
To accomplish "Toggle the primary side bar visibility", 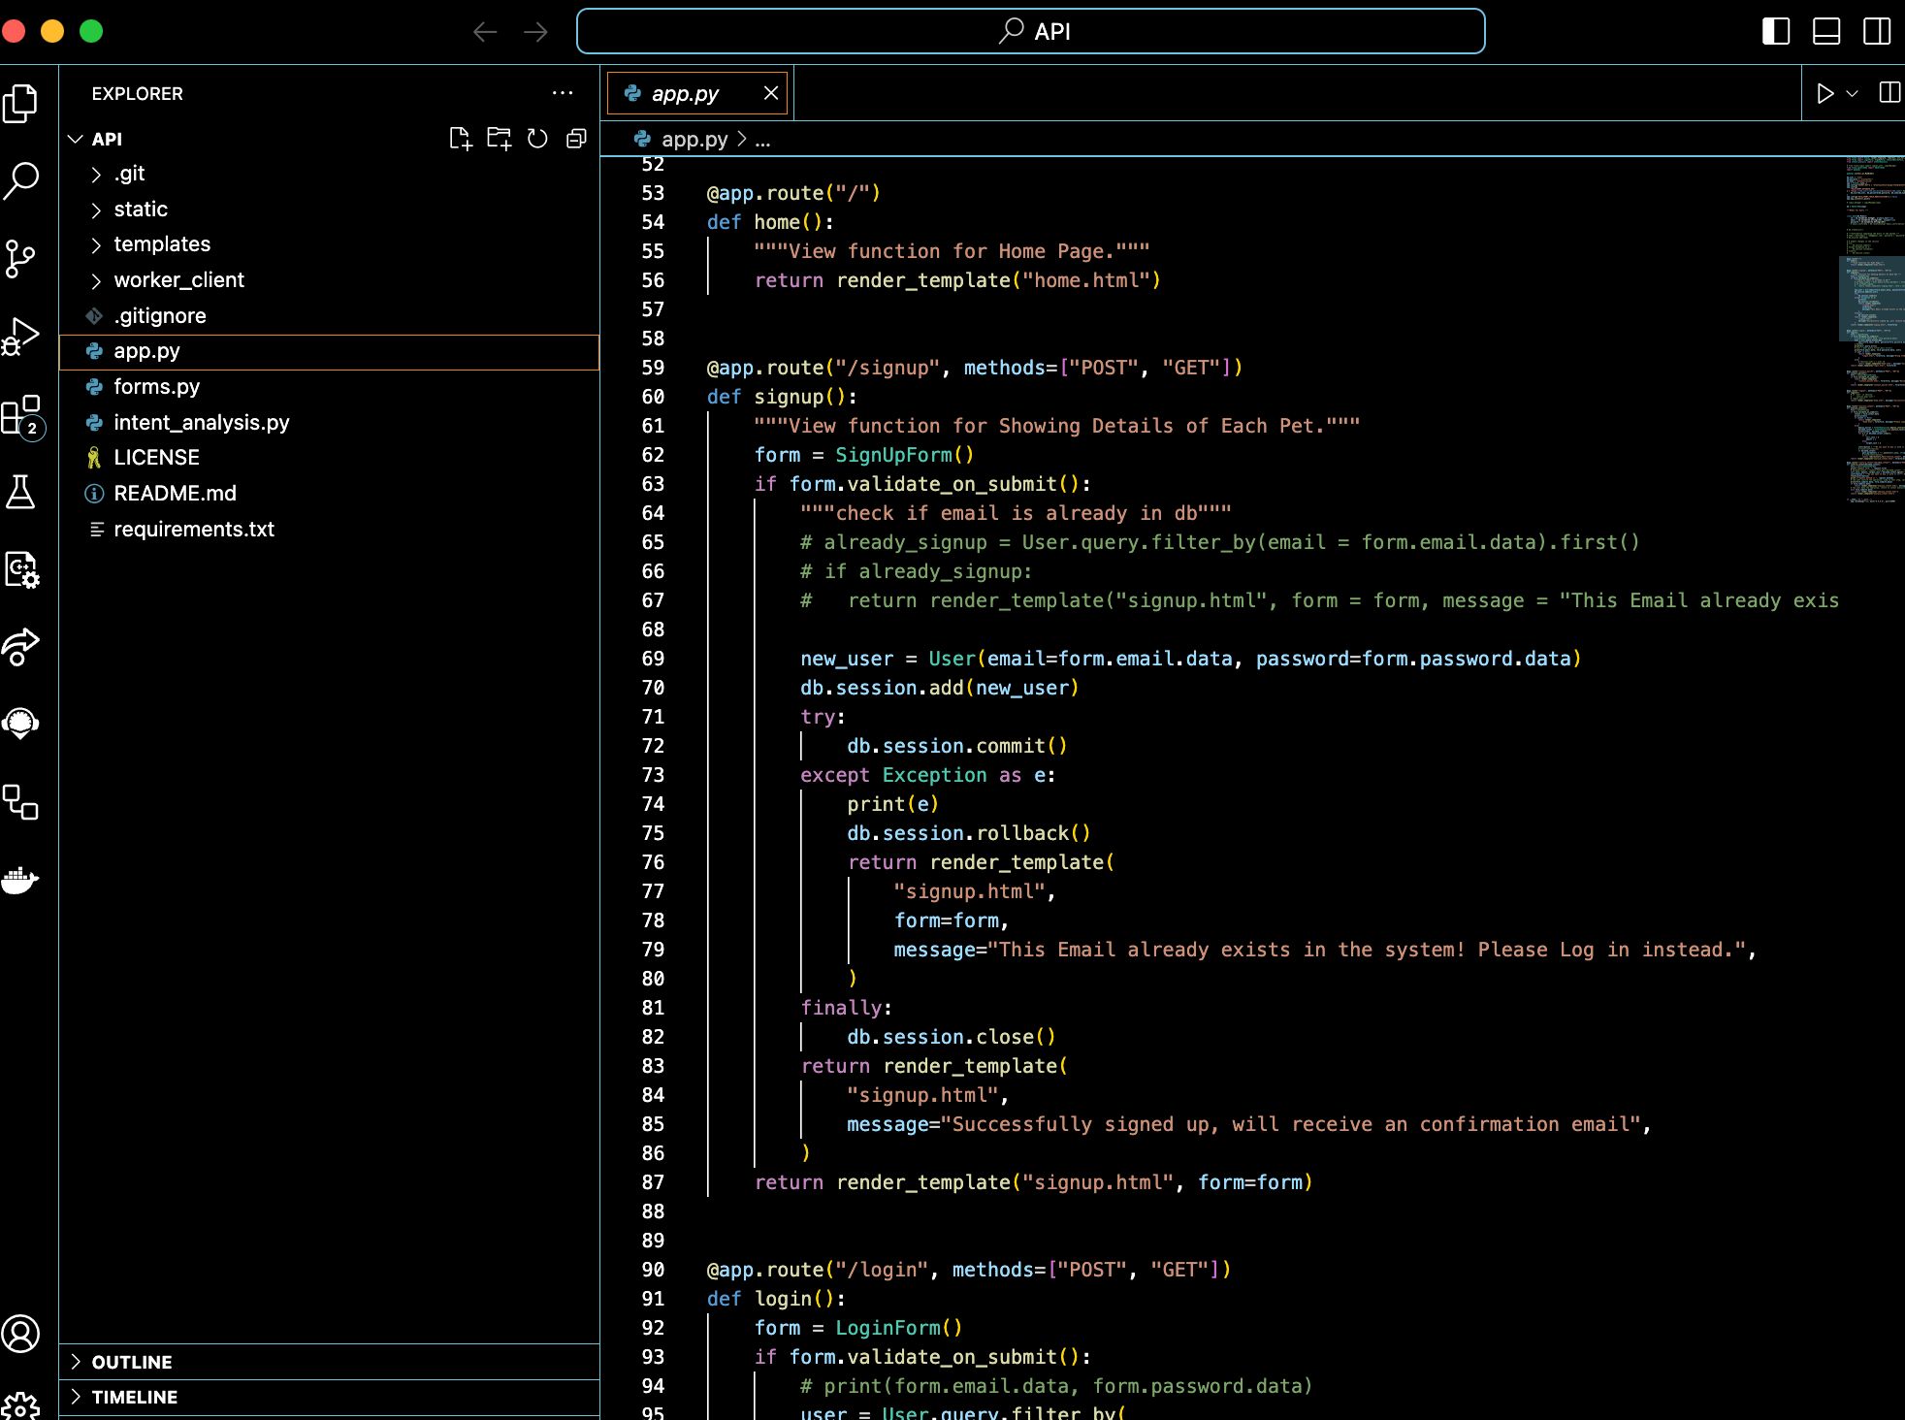I will pyautogui.click(x=1776, y=32).
